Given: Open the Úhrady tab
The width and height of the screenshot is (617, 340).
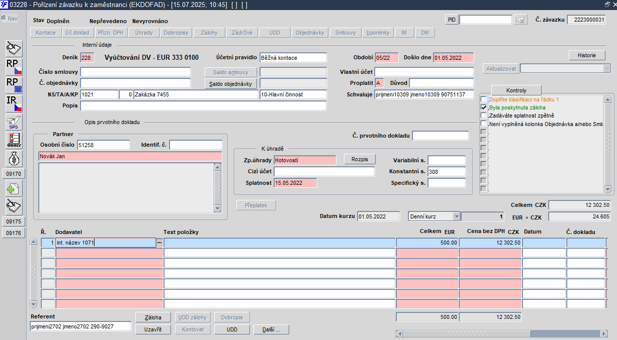Looking at the screenshot, I should coord(143,33).
